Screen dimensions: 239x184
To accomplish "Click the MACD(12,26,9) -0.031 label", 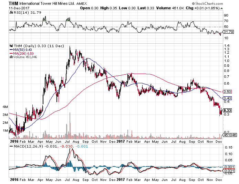I will [x=35, y=147].
